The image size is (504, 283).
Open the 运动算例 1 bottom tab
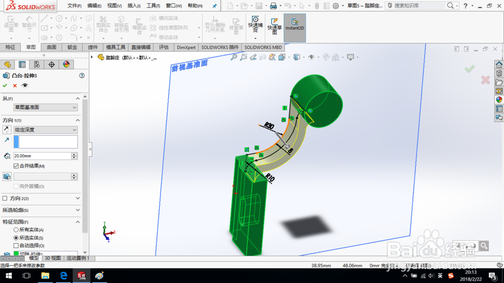[78, 258]
